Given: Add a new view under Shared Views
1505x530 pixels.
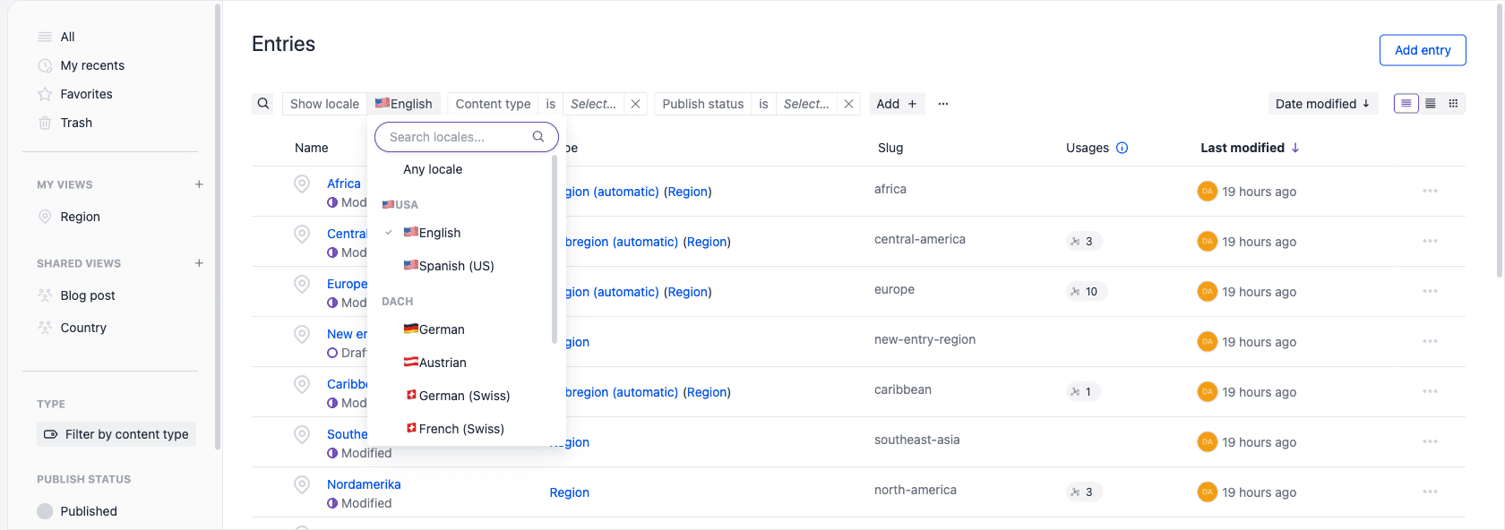Looking at the screenshot, I should (199, 263).
